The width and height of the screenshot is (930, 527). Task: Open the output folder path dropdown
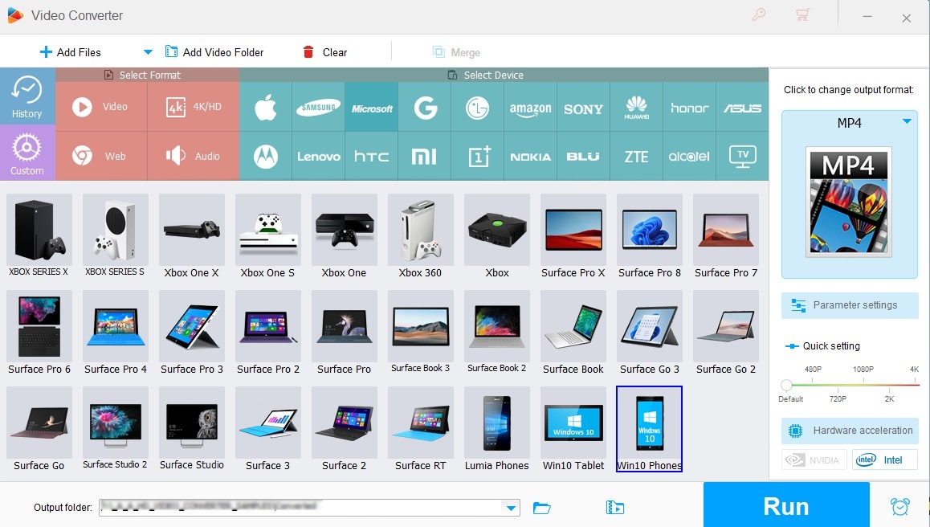point(510,508)
